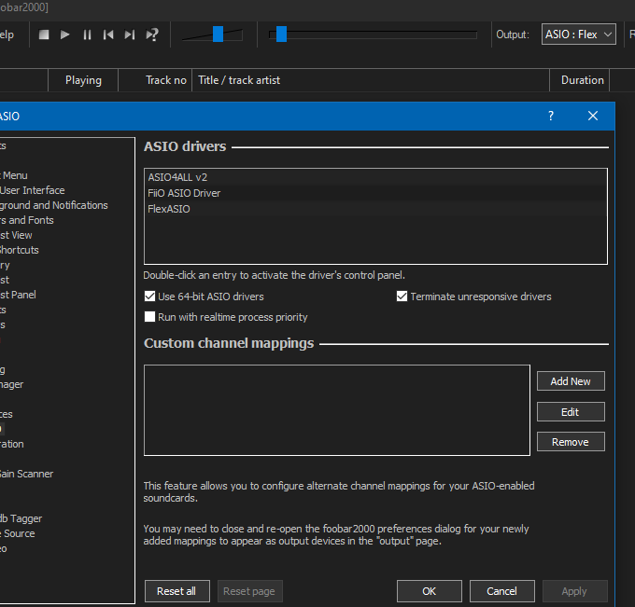635x607 pixels.
Task: Skip to the previous track
Action: [x=108, y=34]
